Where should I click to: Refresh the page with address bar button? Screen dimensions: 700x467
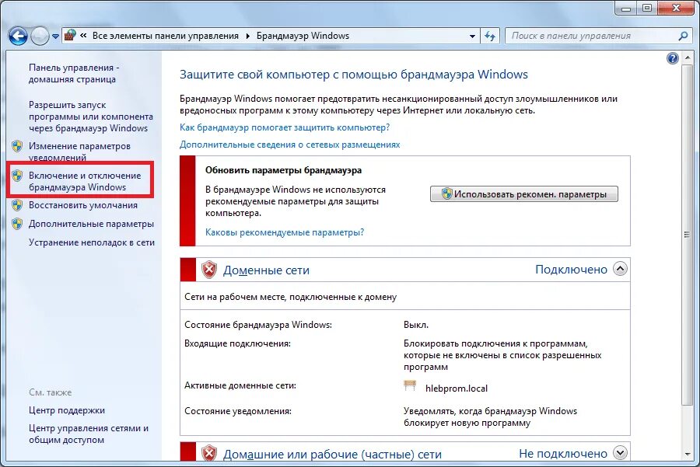490,36
